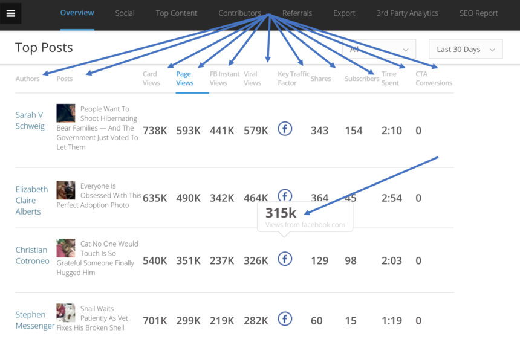Go to the SEO Report tab
The width and height of the screenshot is (520, 342).
pos(478,13)
